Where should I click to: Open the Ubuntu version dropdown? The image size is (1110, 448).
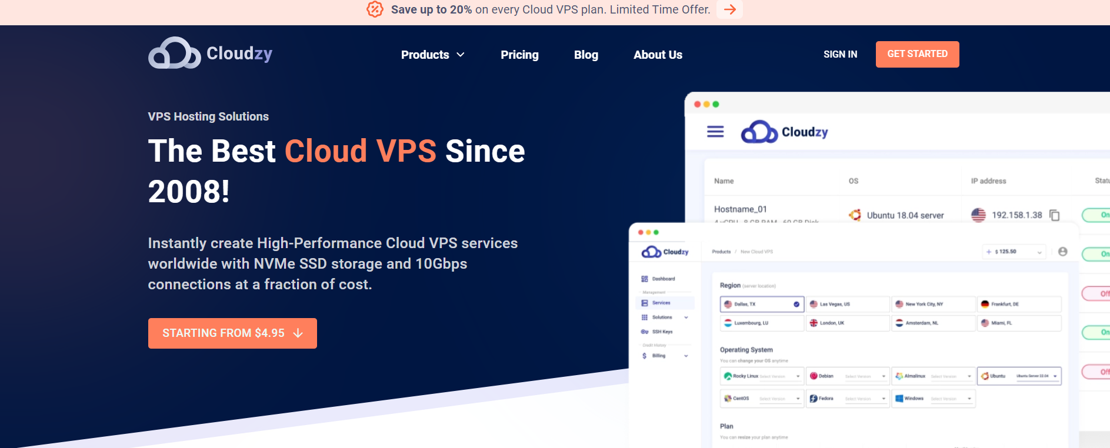pyautogui.click(x=1055, y=376)
